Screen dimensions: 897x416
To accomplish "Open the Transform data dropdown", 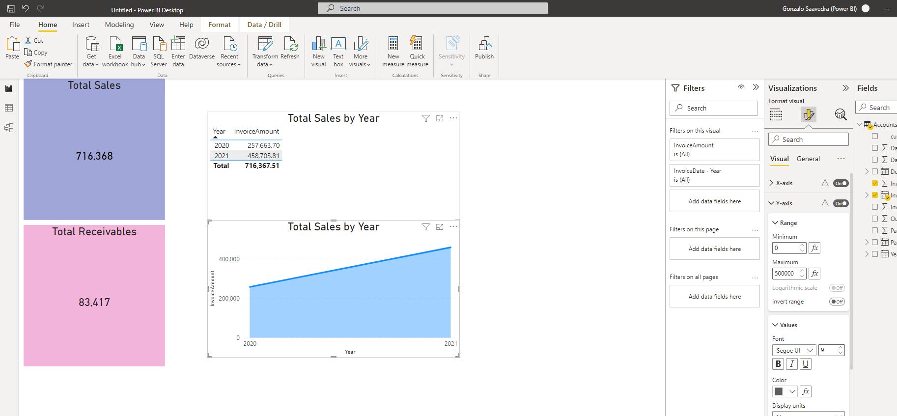I will (265, 52).
